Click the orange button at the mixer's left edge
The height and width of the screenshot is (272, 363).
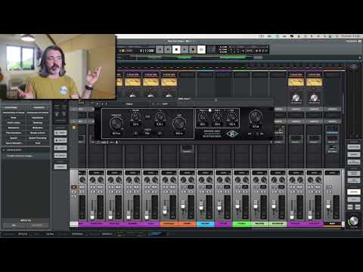(x=74, y=187)
